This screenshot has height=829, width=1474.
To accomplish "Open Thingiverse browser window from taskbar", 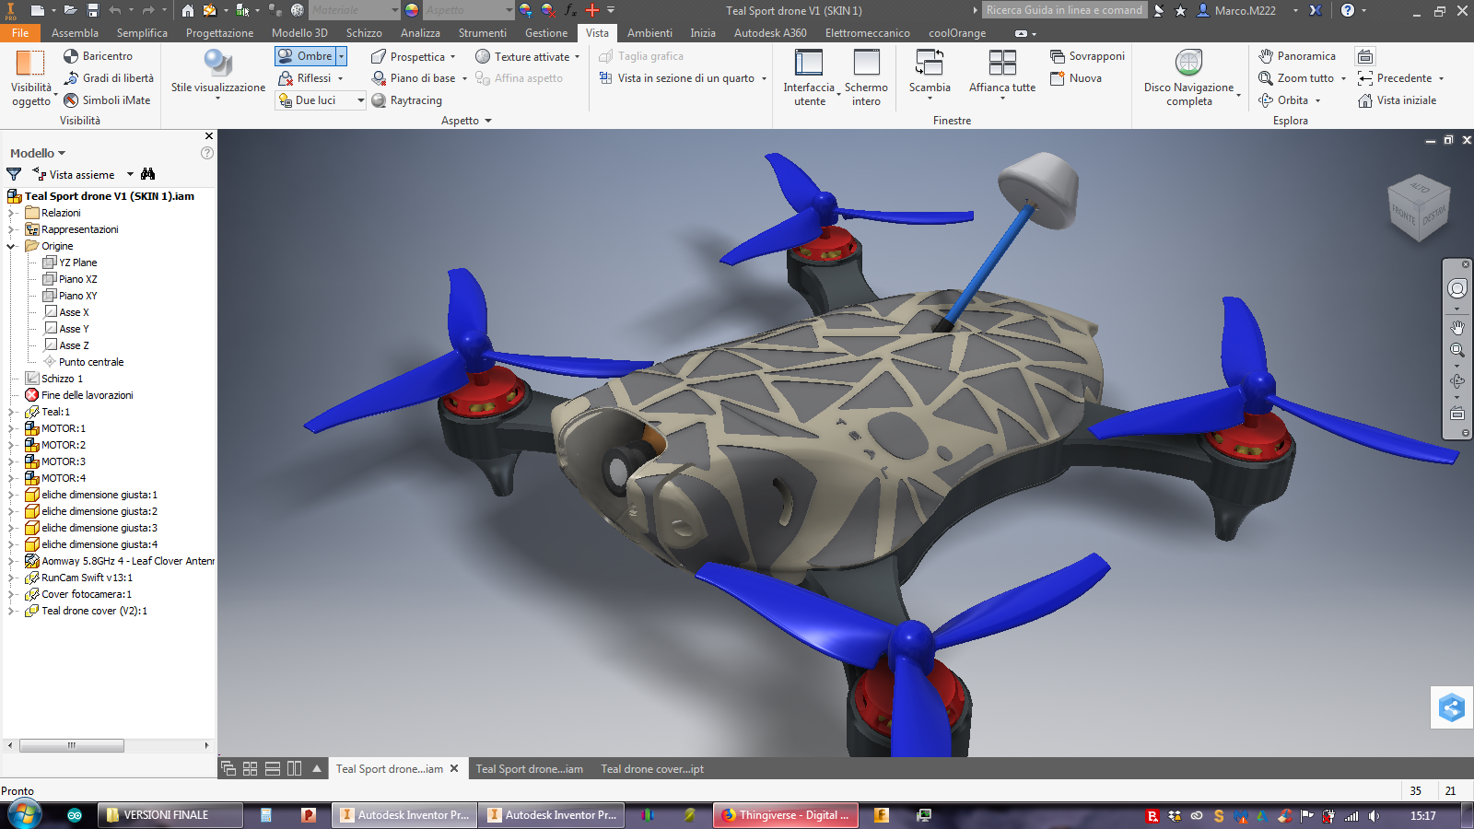I will coord(786,815).
